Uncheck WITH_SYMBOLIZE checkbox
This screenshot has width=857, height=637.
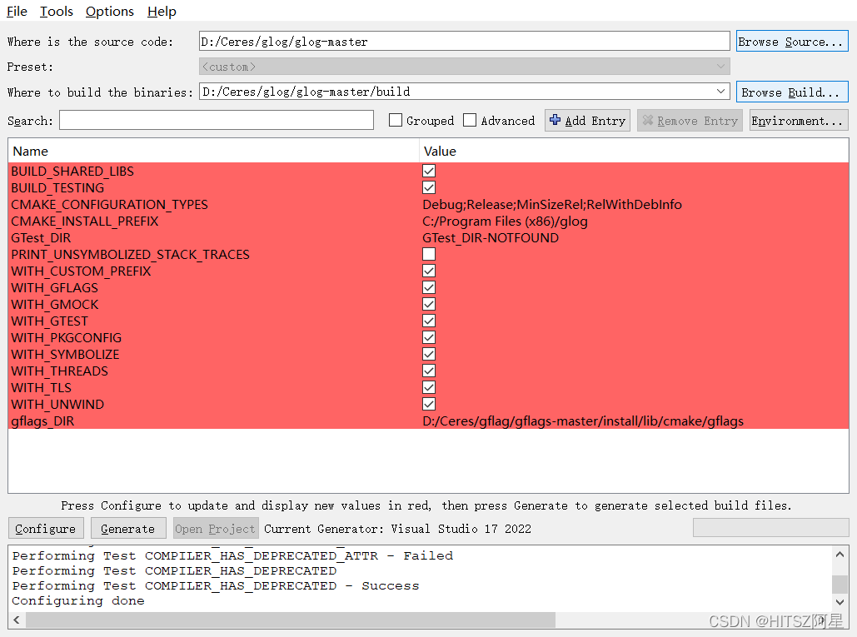(429, 354)
